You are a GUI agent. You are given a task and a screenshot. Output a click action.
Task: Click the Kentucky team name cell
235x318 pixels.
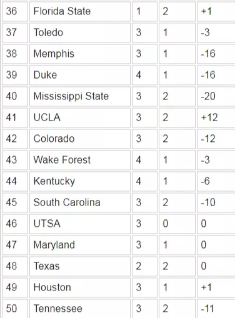pyautogui.click(x=80, y=181)
